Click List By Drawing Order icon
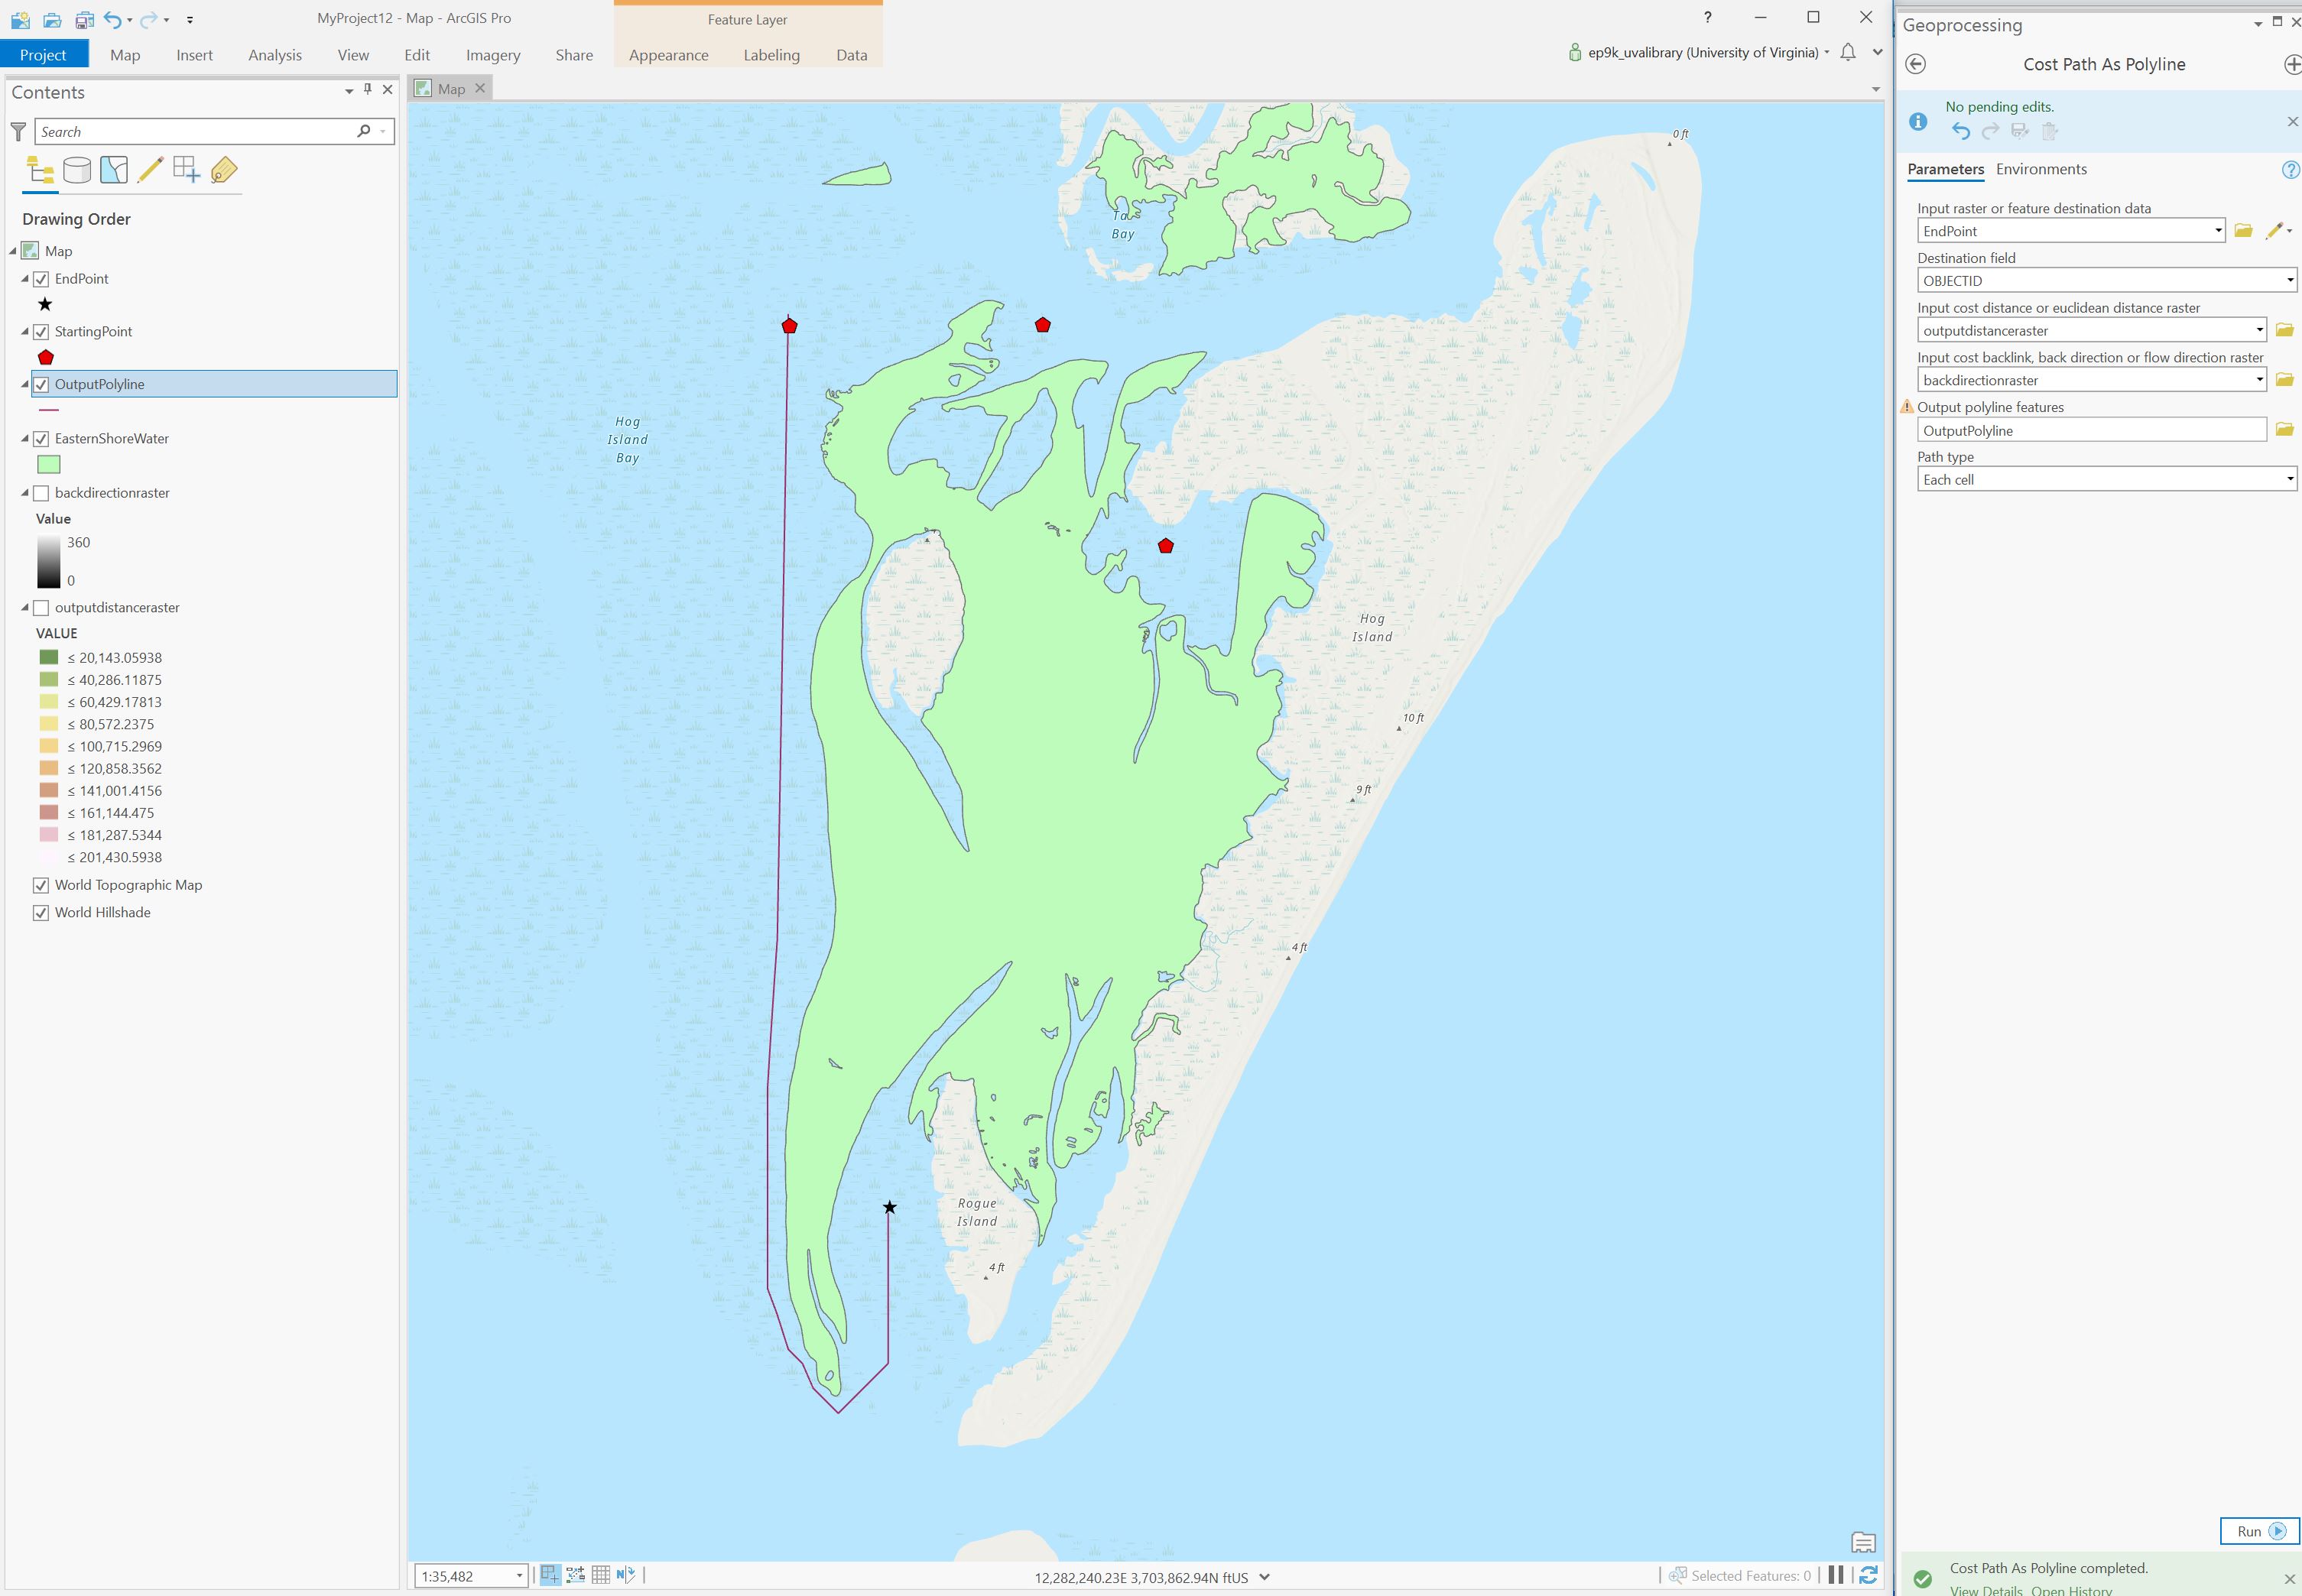Image resolution: width=2302 pixels, height=1596 pixels. click(x=40, y=170)
